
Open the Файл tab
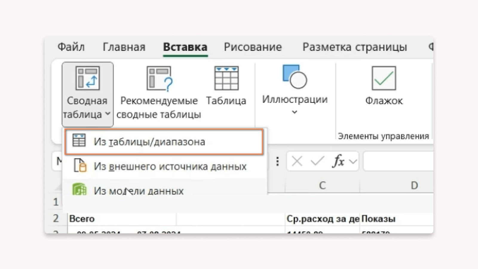(71, 47)
